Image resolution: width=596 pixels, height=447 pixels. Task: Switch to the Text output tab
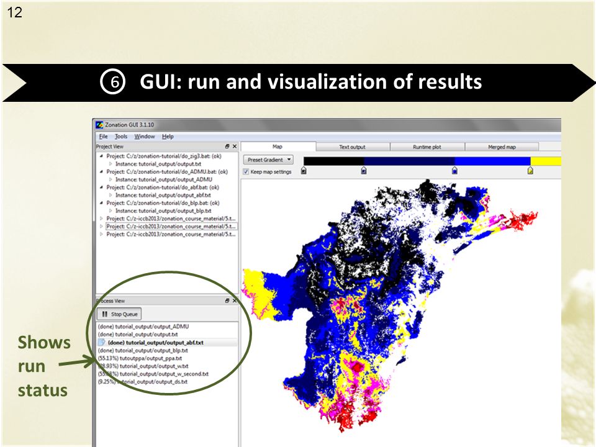pos(353,147)
